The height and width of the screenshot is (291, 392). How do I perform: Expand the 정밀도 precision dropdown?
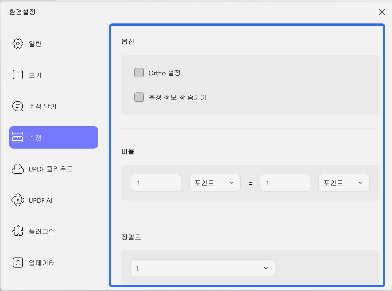[x=203, y=268]
